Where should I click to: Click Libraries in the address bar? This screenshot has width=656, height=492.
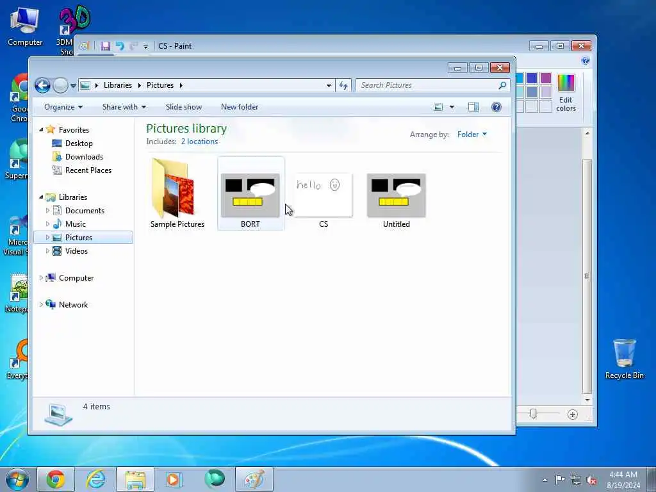(118, 85)
